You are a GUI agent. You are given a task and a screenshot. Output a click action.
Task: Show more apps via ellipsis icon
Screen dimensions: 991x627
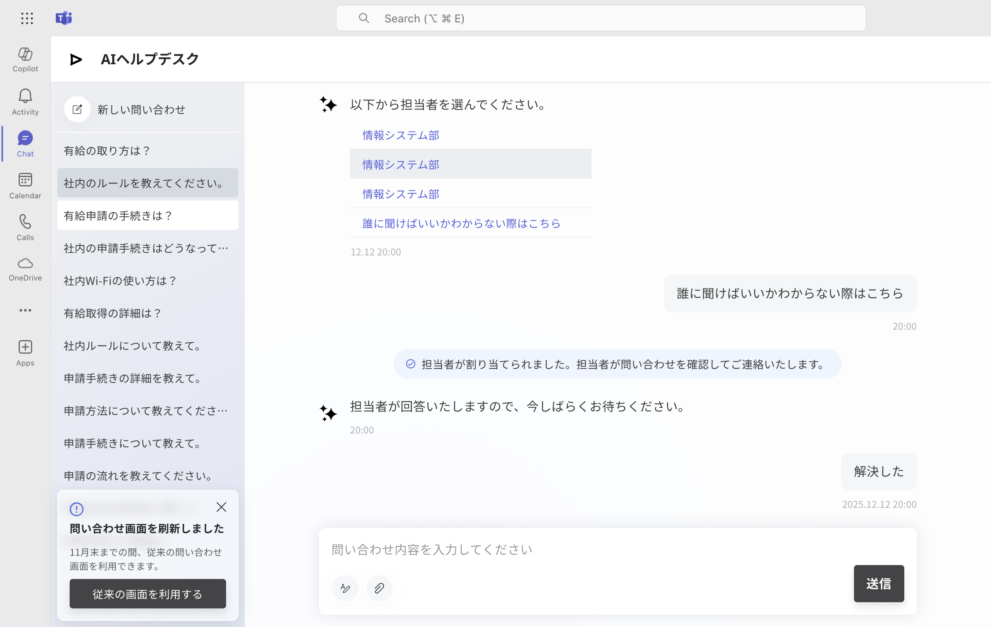click(25, 310)
